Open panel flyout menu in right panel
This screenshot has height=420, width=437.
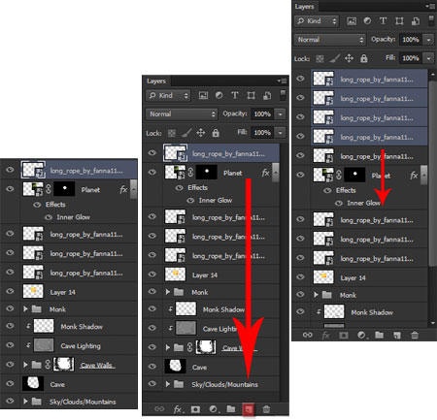click(430, 6)
